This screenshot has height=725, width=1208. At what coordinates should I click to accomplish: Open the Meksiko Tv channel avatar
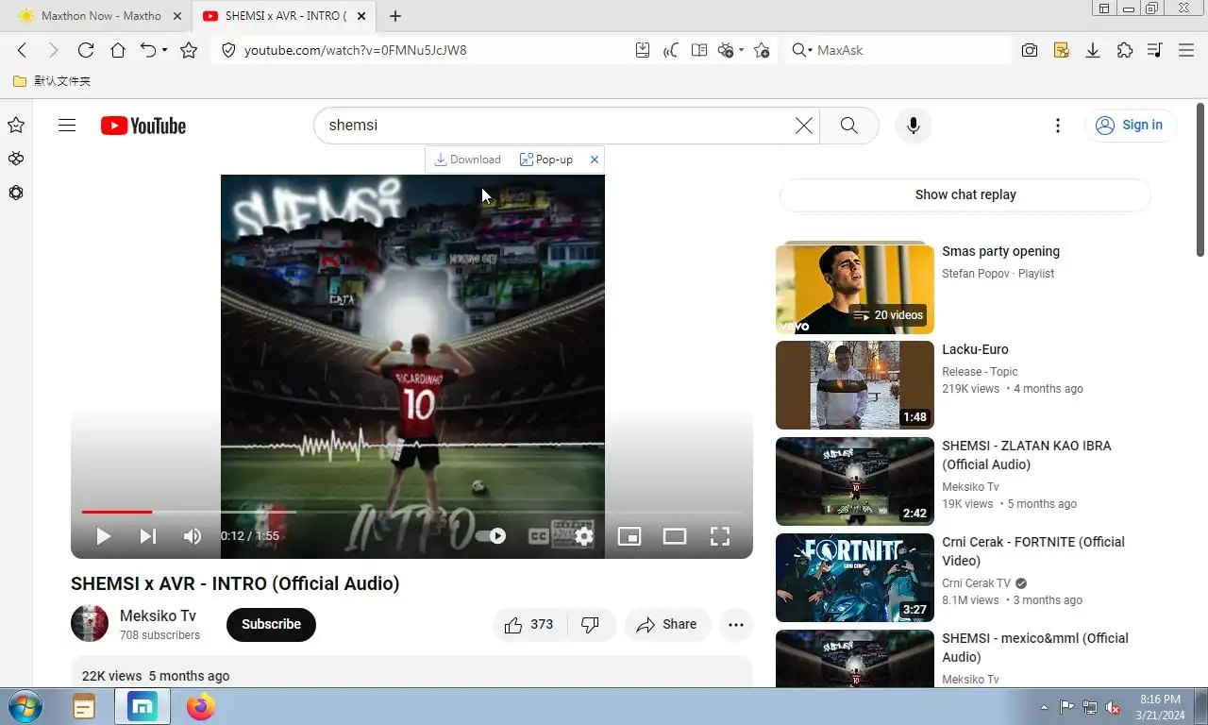click(90, 623)
